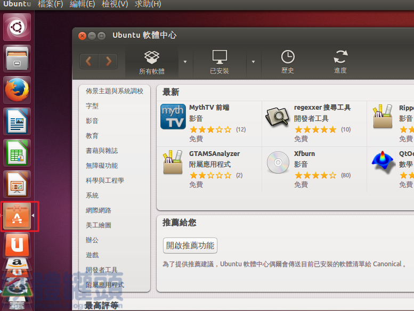Viewport: 414px width, 311px height.
Task: Click the 最新 section heading
Action: coord(171,92)
